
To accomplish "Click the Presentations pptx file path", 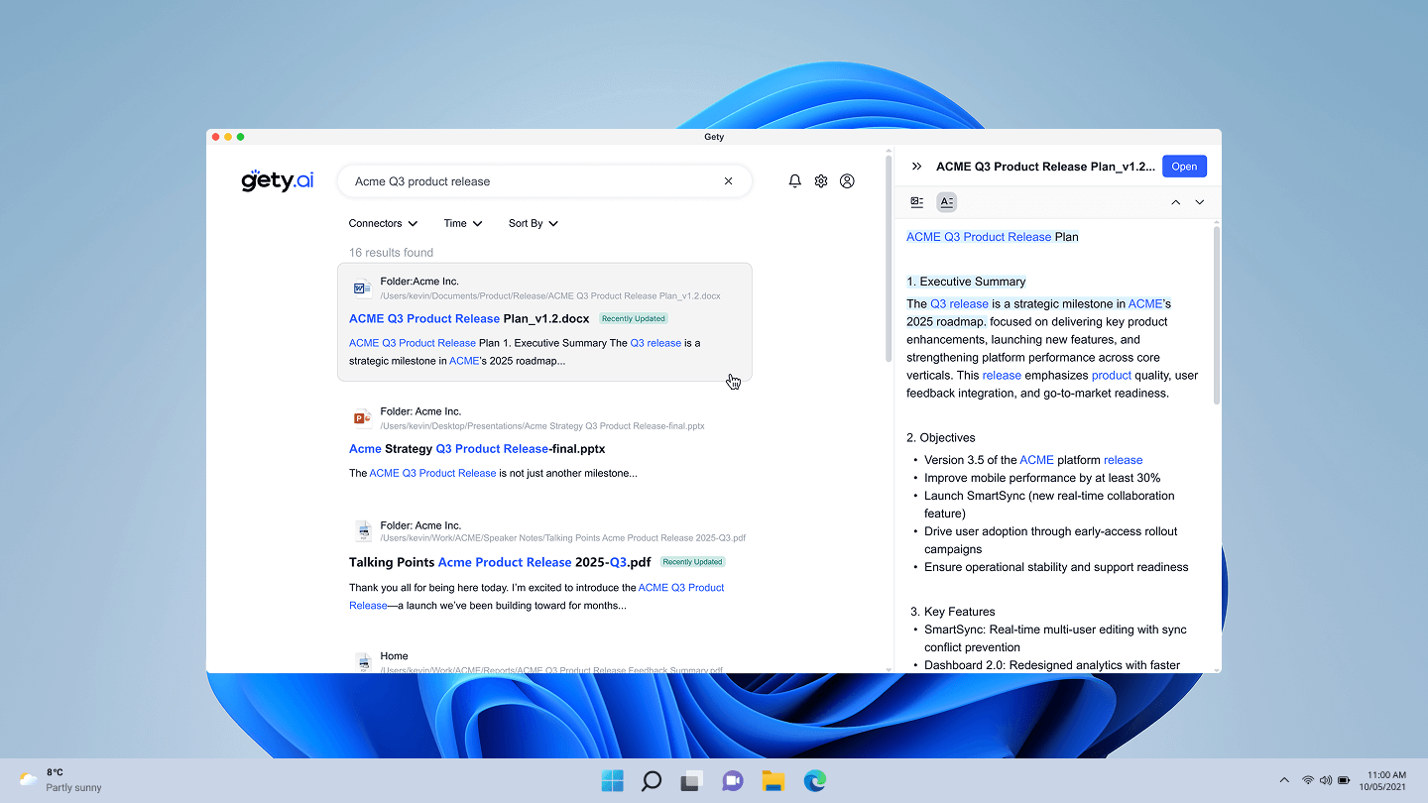I will [x=542, y=425].
